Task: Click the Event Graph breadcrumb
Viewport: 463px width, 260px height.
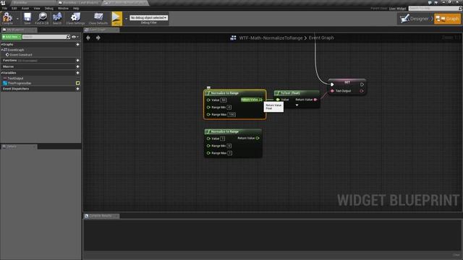Action: click(x=321, y=38)
